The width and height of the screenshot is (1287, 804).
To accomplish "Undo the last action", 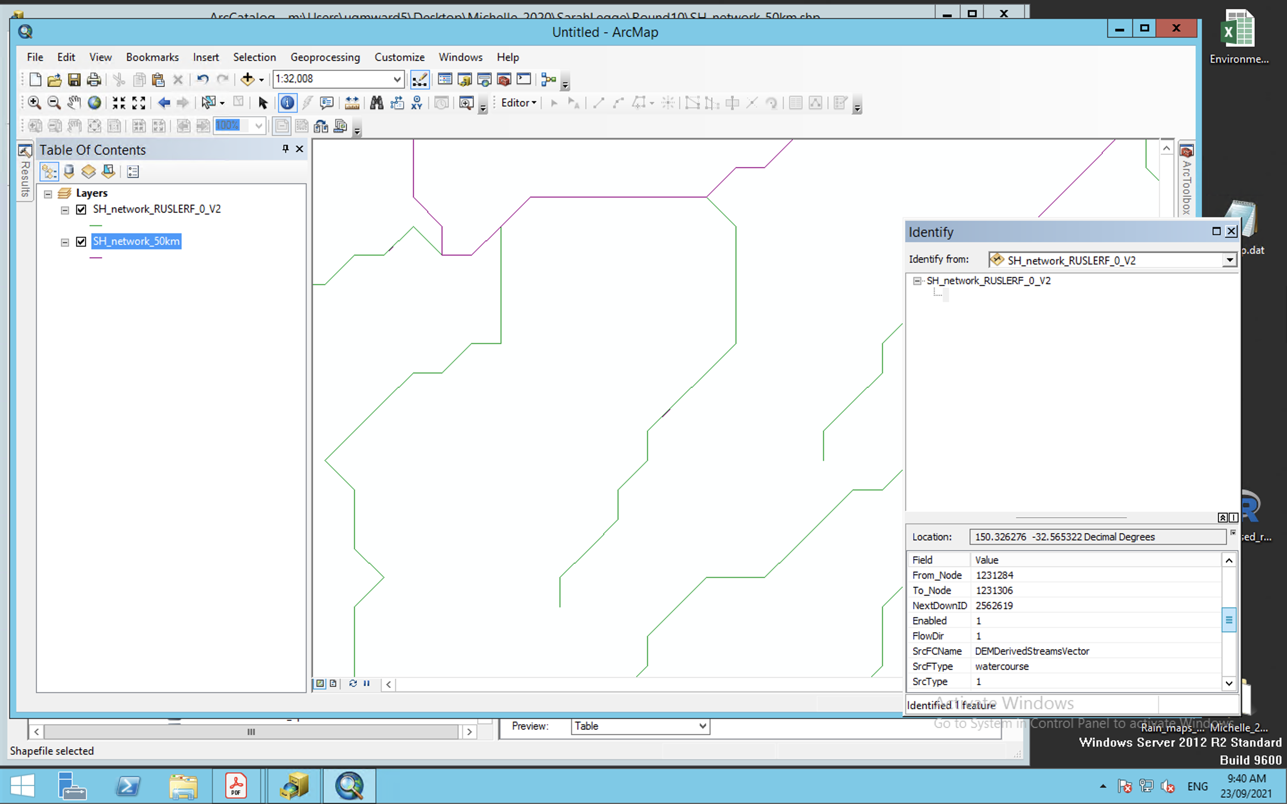I will [x=202, y=80].
